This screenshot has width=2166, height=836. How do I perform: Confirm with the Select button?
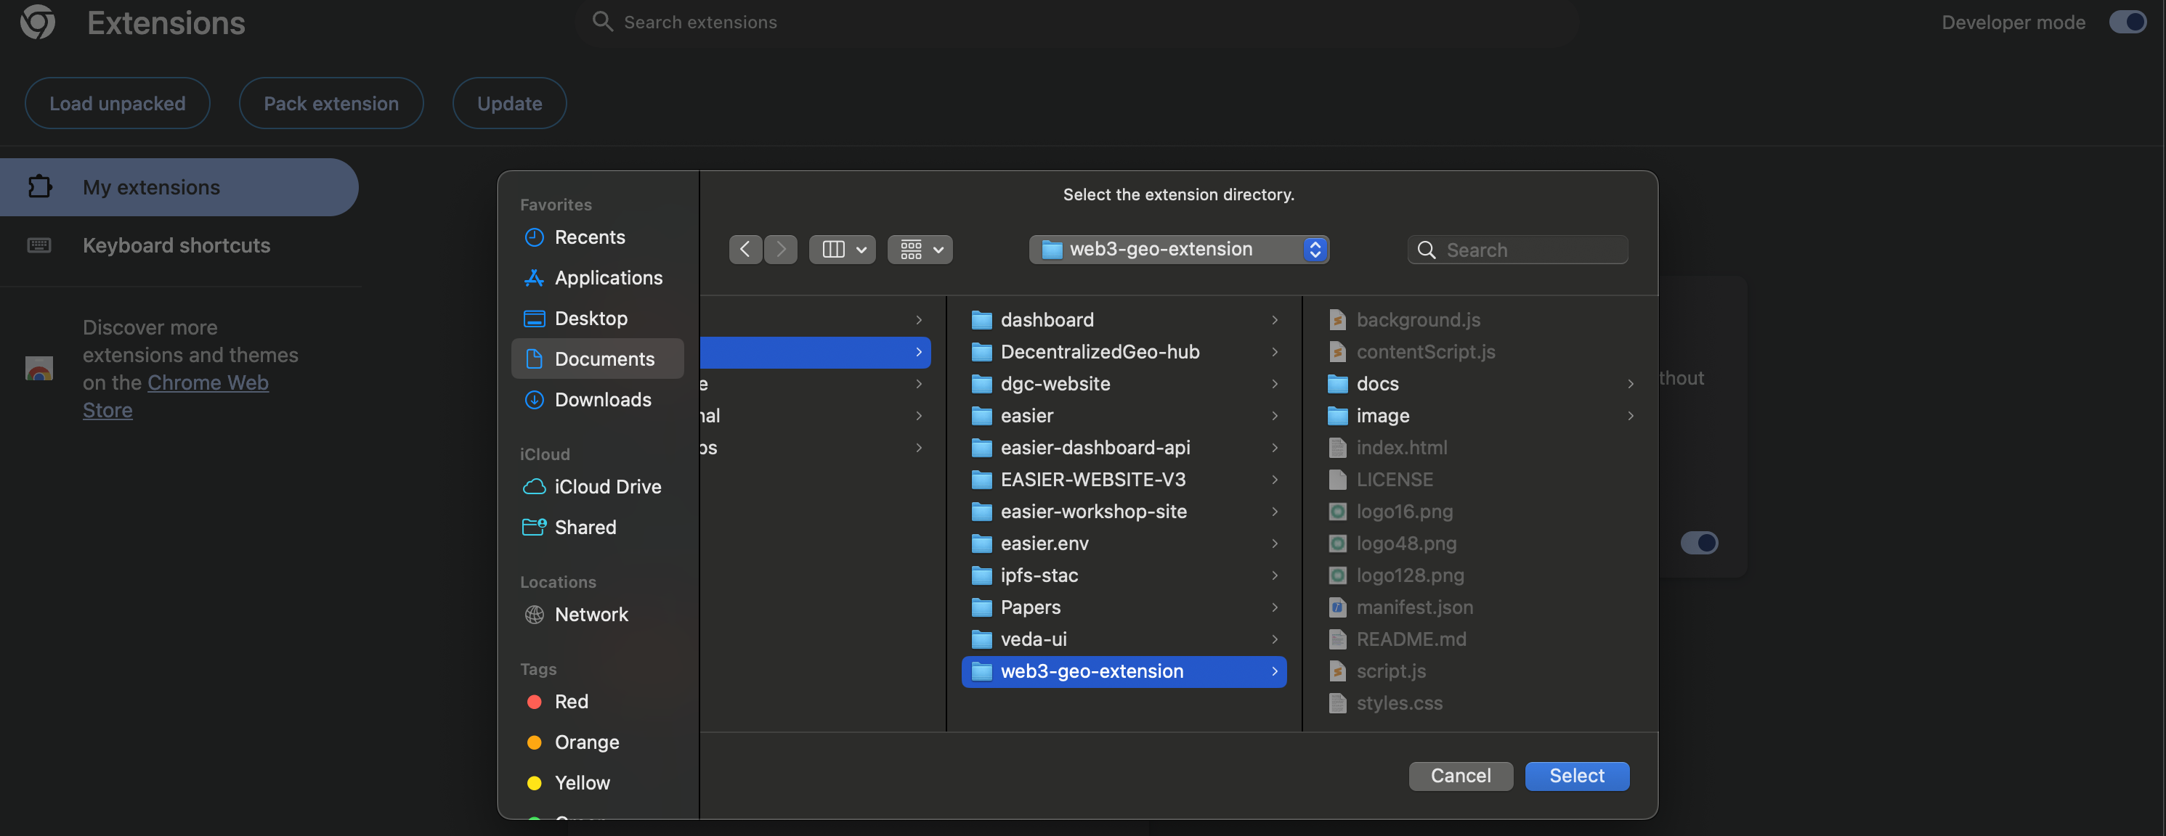coord(1577,776)
